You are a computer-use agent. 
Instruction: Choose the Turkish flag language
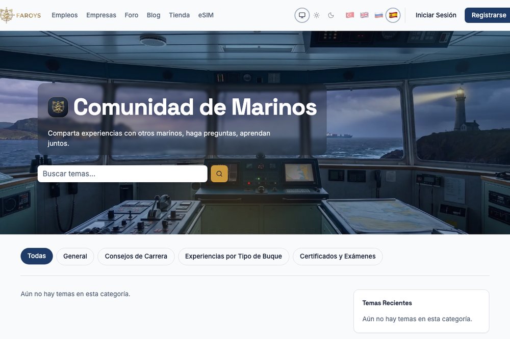(350, 15)
